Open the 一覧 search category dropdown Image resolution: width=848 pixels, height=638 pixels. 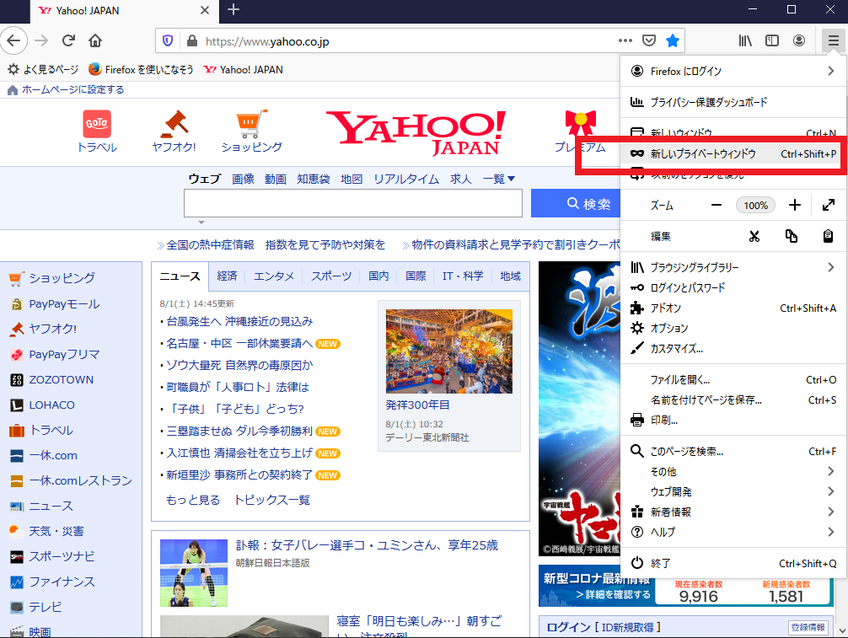point(499,179)
